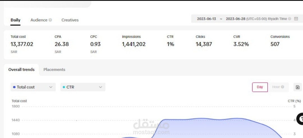The width and height of the screenshot is (303, 138).
Task: Click the Riyadh Time info icon
Action: [x=290, y=19]
